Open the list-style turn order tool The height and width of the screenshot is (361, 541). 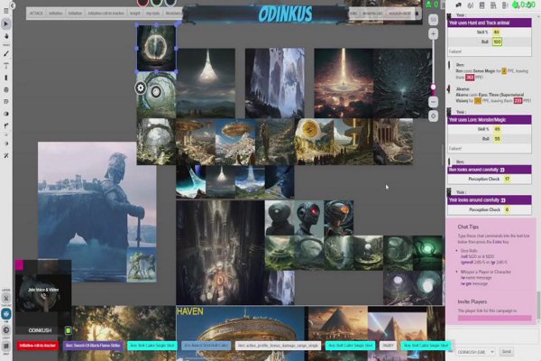(6, 102)
